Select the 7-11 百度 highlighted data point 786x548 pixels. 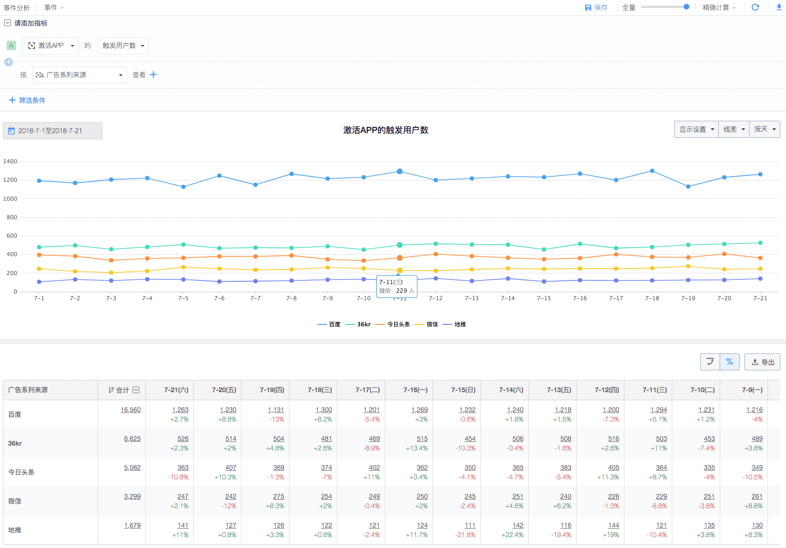[399, 171]
